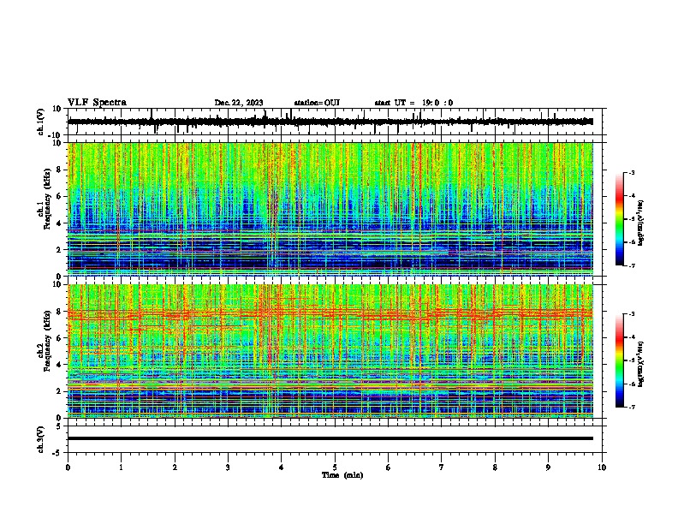Click the ch.1 spectrogram color scale bar
This screenshot has width=678, height=524.
click(x=620, y=219)
